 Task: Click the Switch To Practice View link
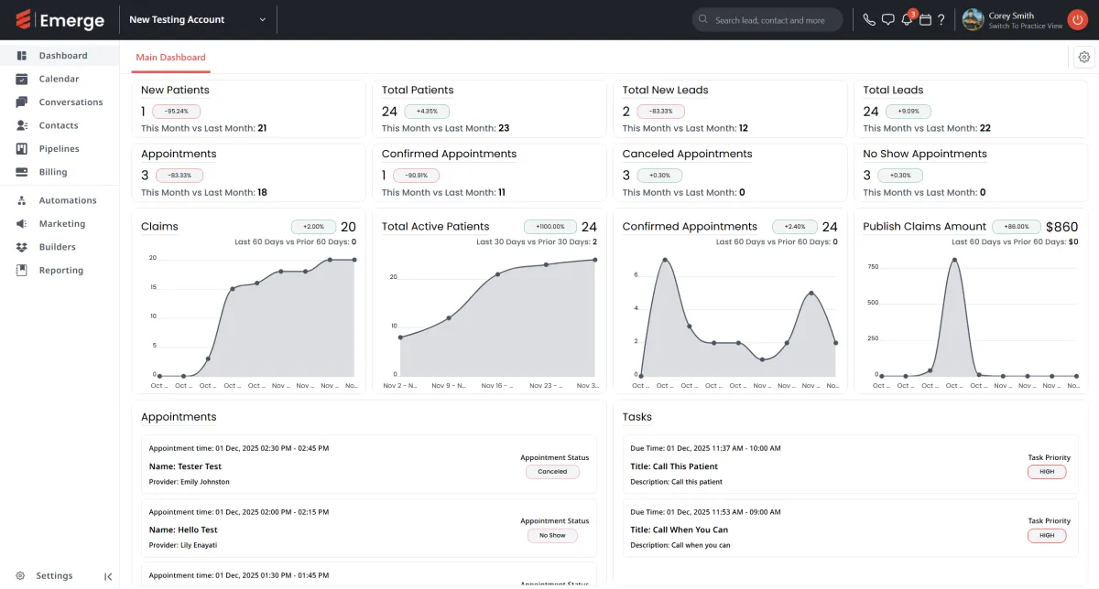[1025, 27]
